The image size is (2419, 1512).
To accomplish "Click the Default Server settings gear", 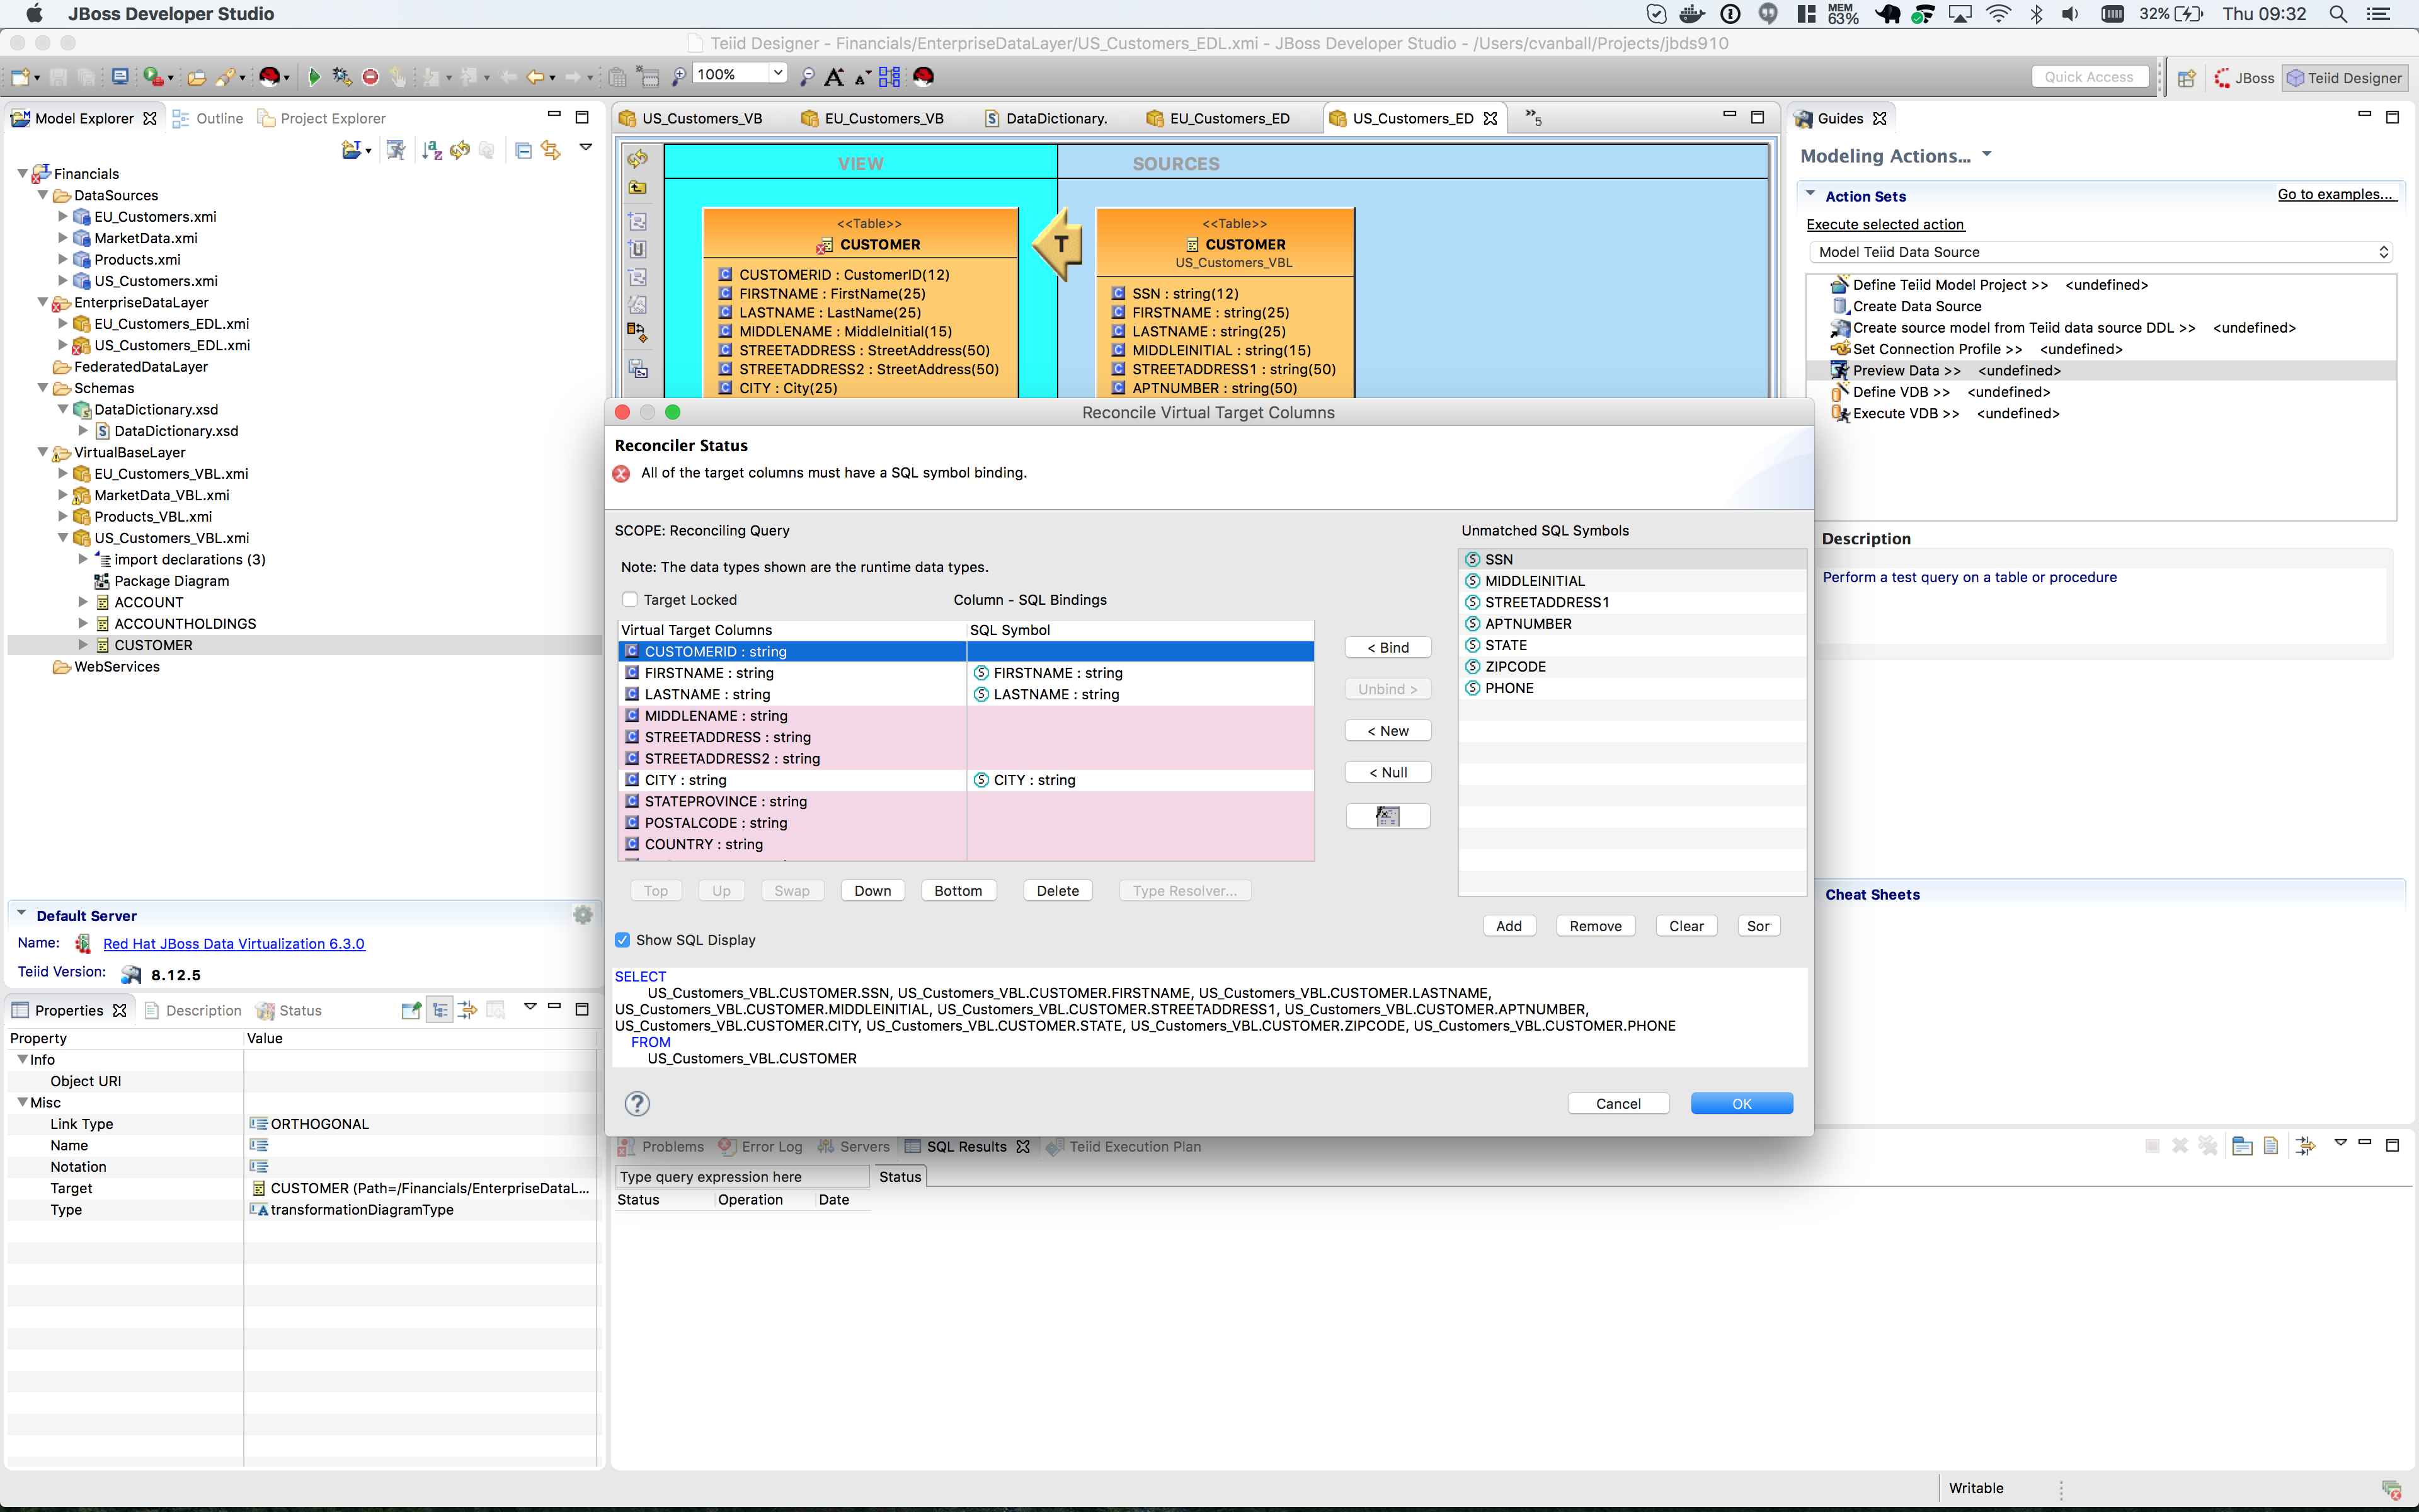I will click(583, 915).
